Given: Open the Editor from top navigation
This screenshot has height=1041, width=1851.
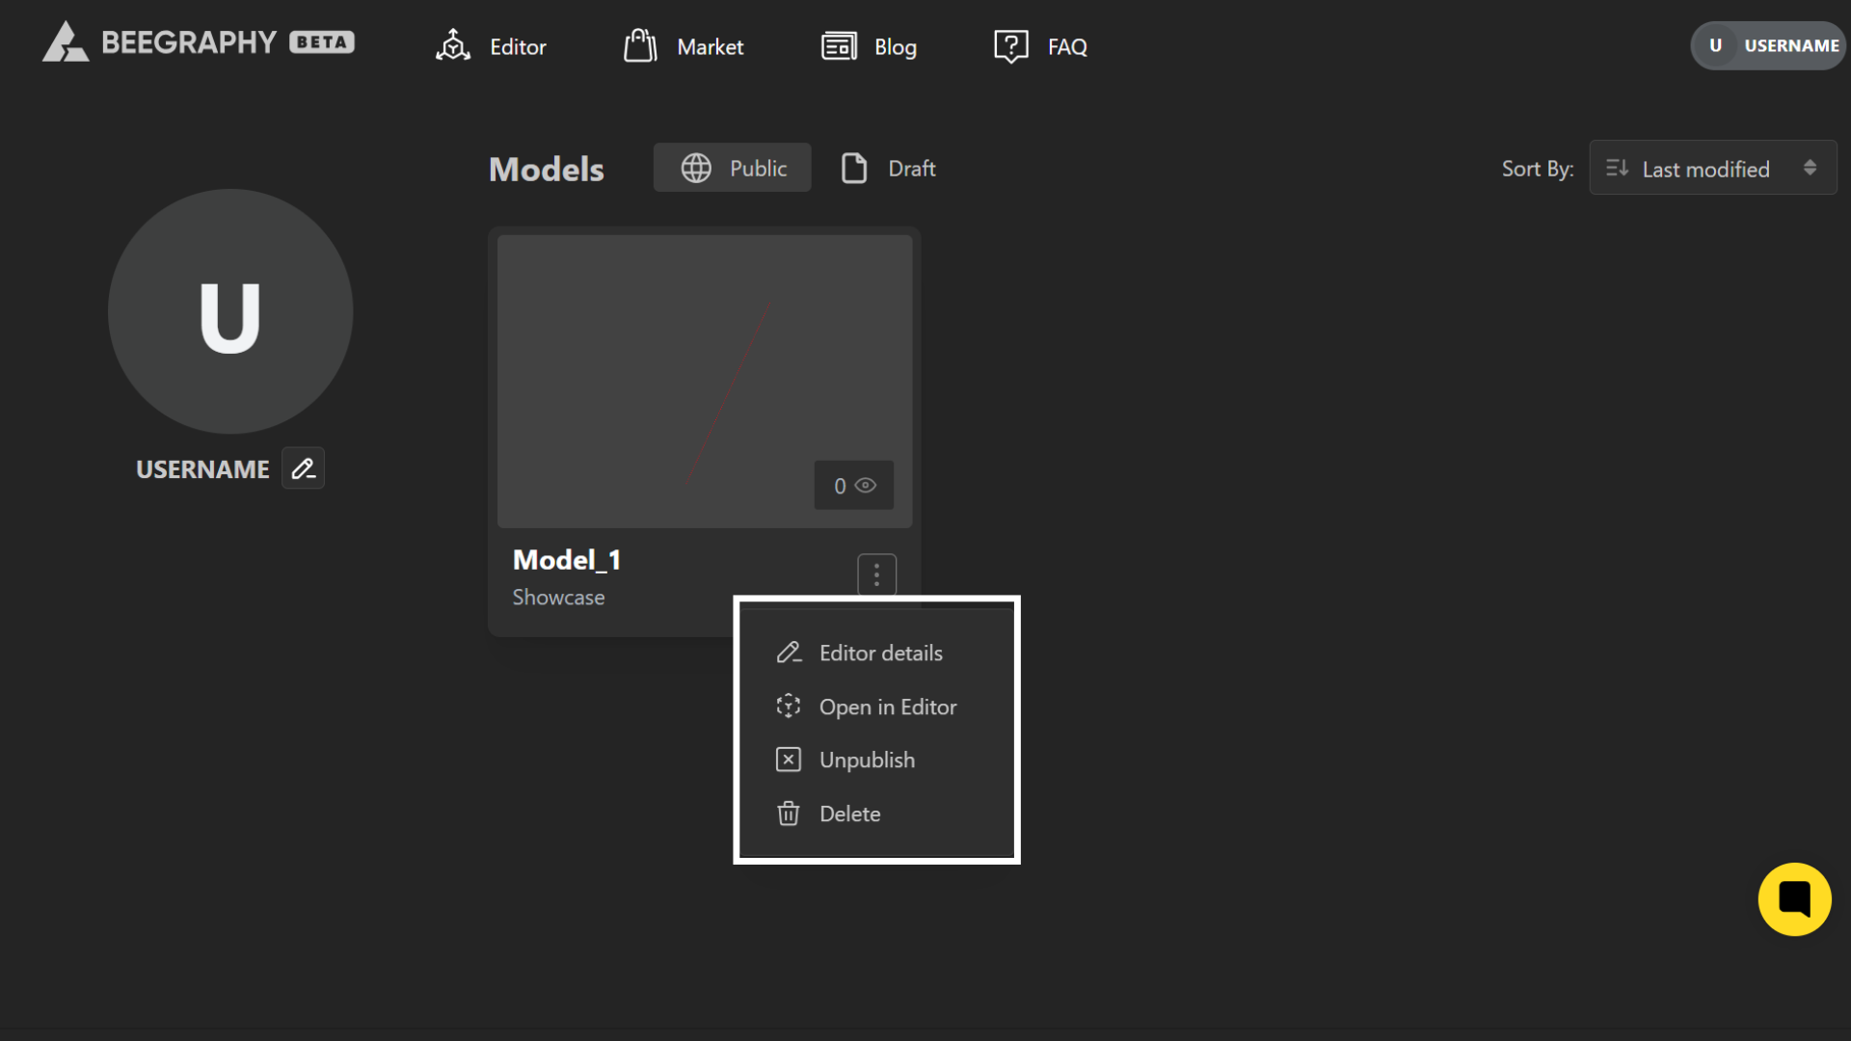Looking at the screenshot, I should coord(491,46).
